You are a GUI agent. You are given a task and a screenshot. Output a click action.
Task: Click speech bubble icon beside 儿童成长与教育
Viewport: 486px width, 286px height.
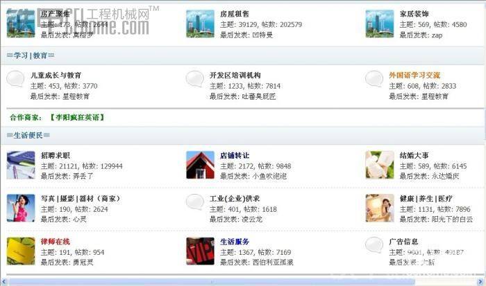point(15,79)
